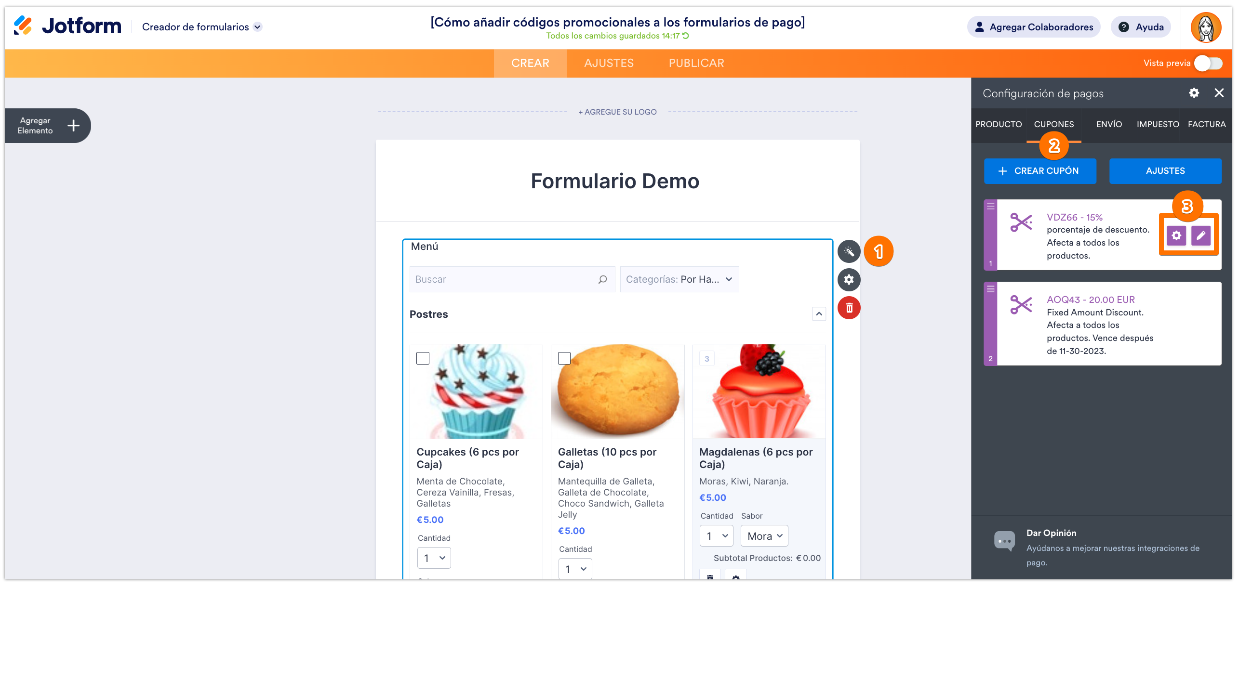Click the user avatar icon
Viewport: 1239px width, 692px height.
1205,27
